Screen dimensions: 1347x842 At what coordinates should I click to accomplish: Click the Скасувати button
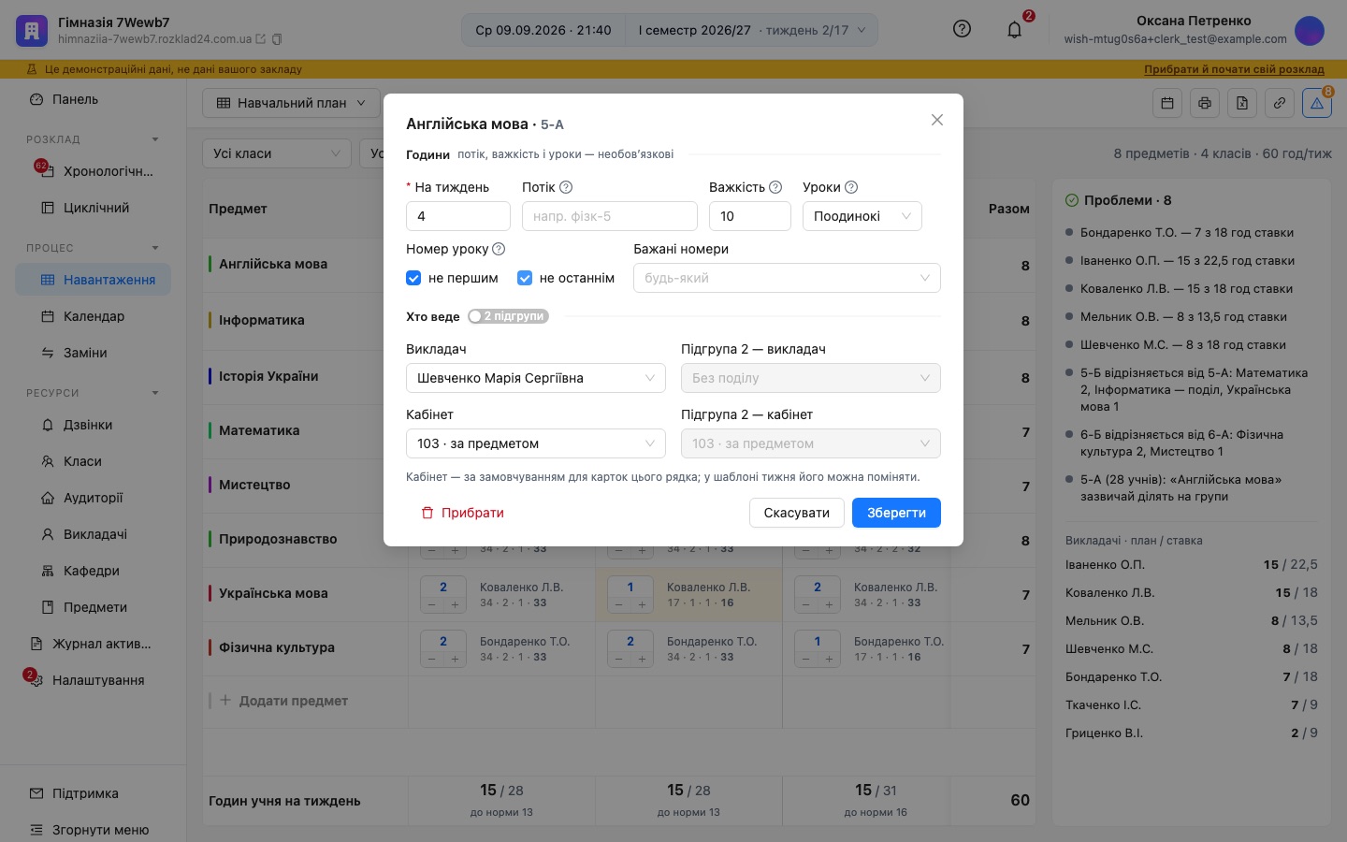click(797, 513)
